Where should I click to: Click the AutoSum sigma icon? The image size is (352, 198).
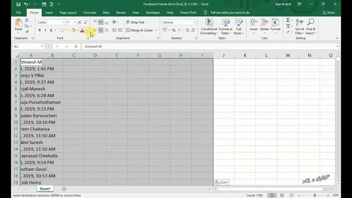(x=288, y=20)
